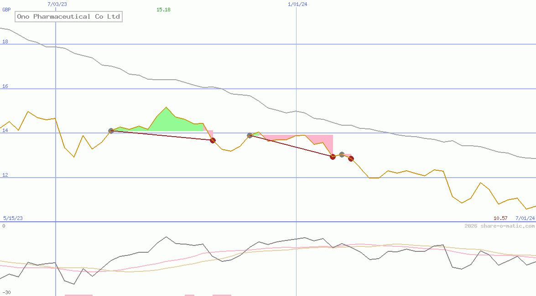Select the 7/03/23 date label
The width and height of the screenshot is (536, 296).
tap(57, 4)
